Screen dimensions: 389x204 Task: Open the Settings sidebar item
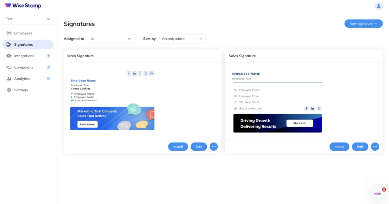(x=28, y=90)
